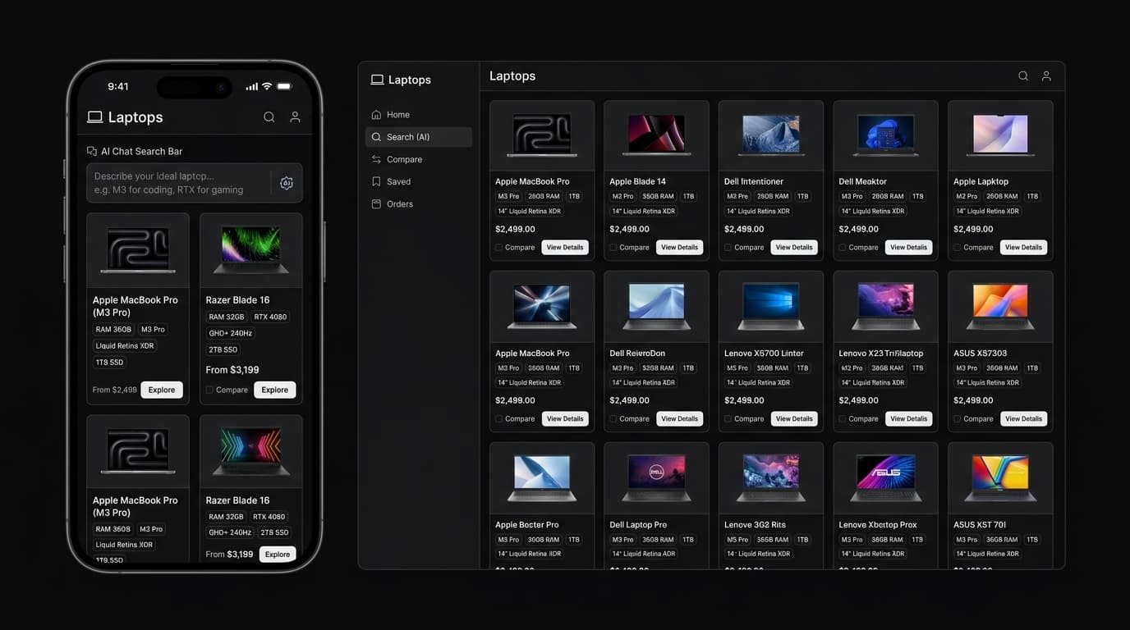This screenshot has width=1130, height=630.
Task: Open Compare page from sidebar
Action: [419, 159]
